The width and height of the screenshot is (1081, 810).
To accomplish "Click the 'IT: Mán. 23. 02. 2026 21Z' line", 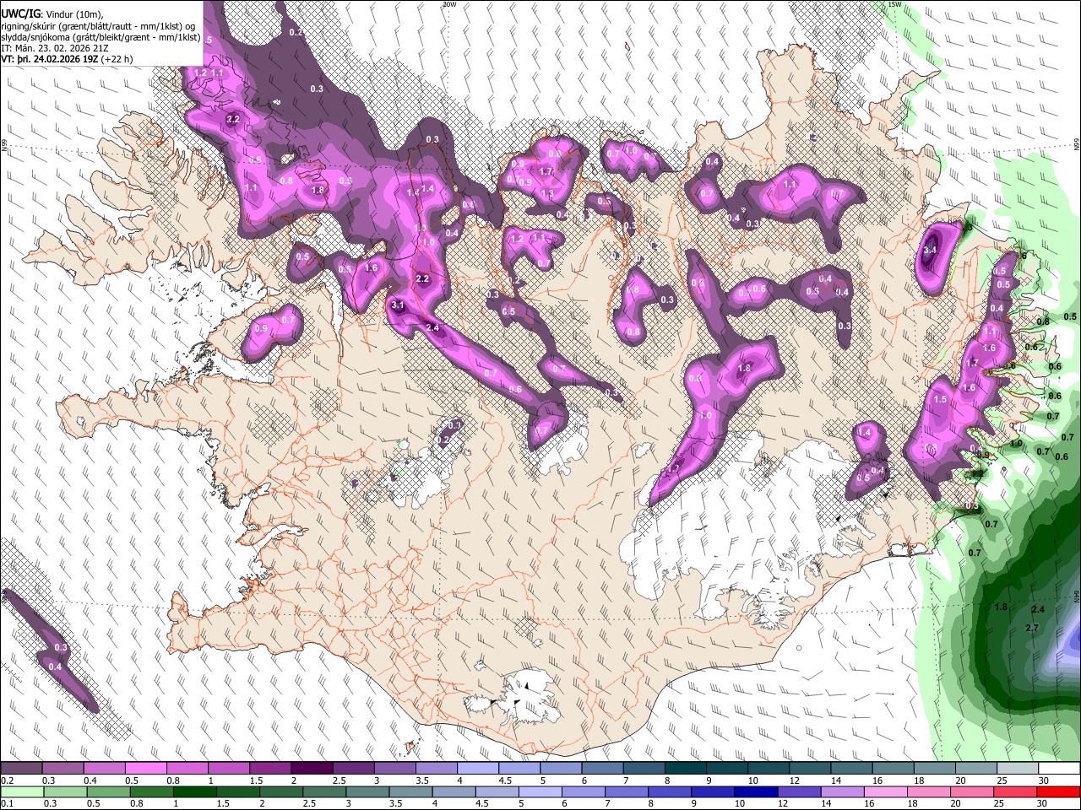I will [x=56, y=49].
